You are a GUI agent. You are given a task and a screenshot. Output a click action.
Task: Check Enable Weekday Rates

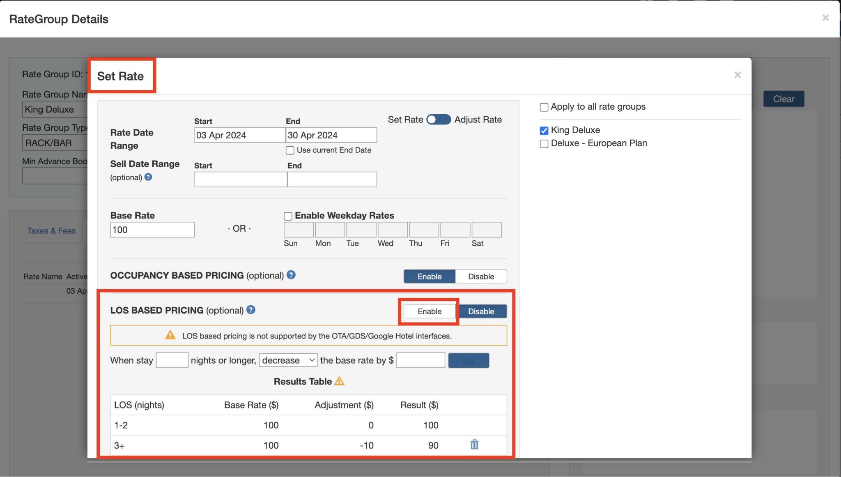(x=288, y=215)
